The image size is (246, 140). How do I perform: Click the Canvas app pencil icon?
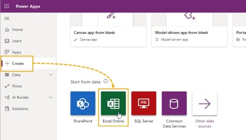pos(76,40)
